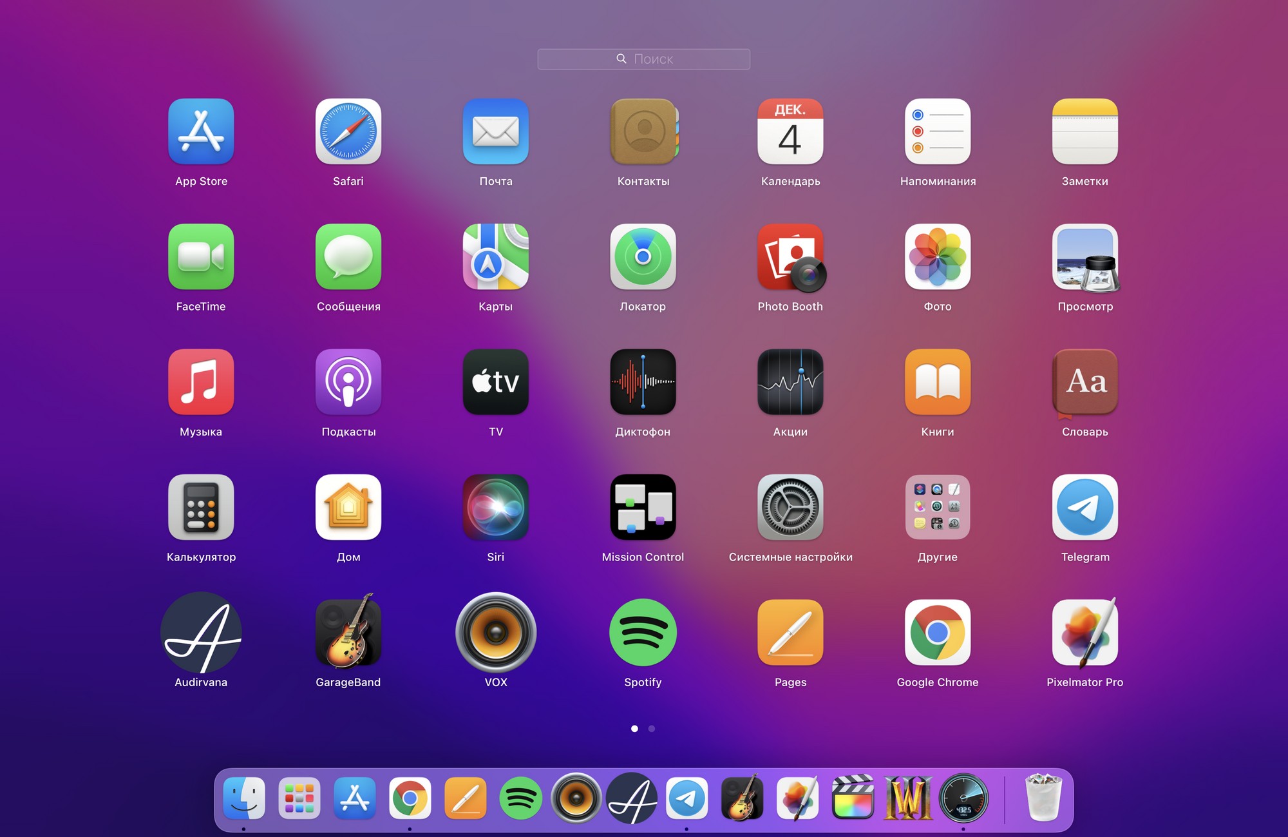The width and height of the screenshot is (1288, 837).
Task: Click the Поиск search field
Action: [643, 59]
